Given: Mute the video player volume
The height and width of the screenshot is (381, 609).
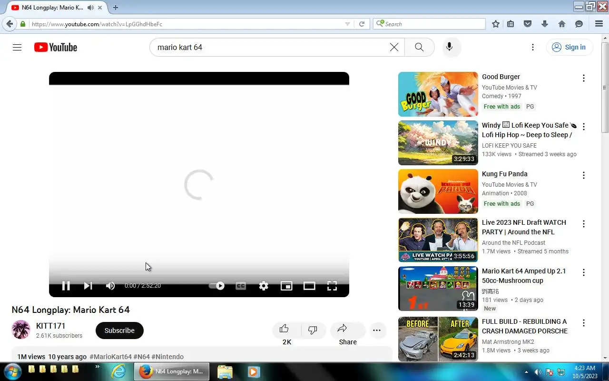Looking at the screenshot, I should (x=110, y=286).
